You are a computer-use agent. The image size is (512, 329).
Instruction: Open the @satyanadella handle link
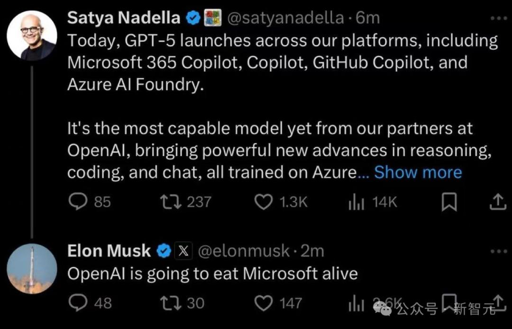(x=285, y=18)
